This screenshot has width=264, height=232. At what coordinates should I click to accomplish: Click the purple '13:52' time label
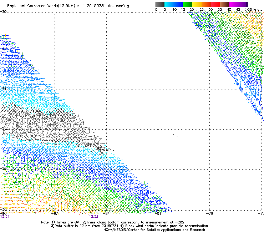(x=93, y=217)
